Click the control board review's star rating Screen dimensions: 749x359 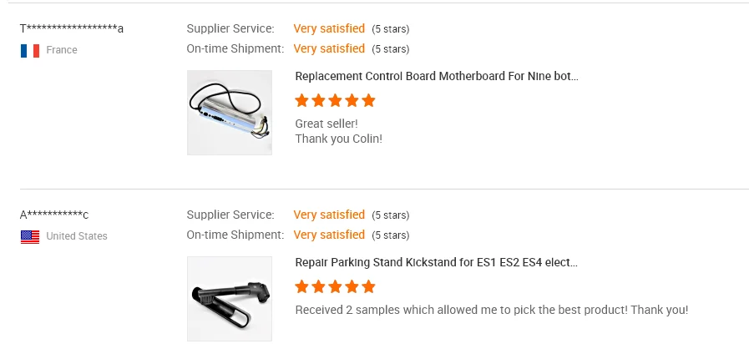click(x=335, y=101)
